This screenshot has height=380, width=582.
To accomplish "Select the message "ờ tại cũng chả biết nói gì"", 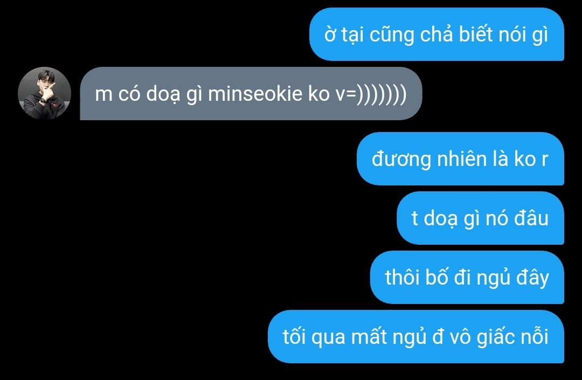I will [x=437, y=34].
